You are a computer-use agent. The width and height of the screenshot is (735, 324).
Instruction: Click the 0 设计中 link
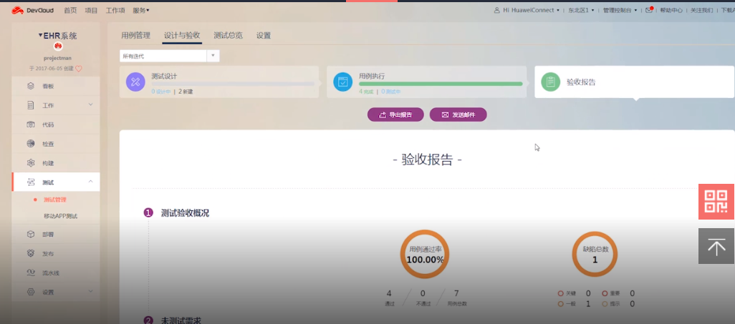click(160, 92)
